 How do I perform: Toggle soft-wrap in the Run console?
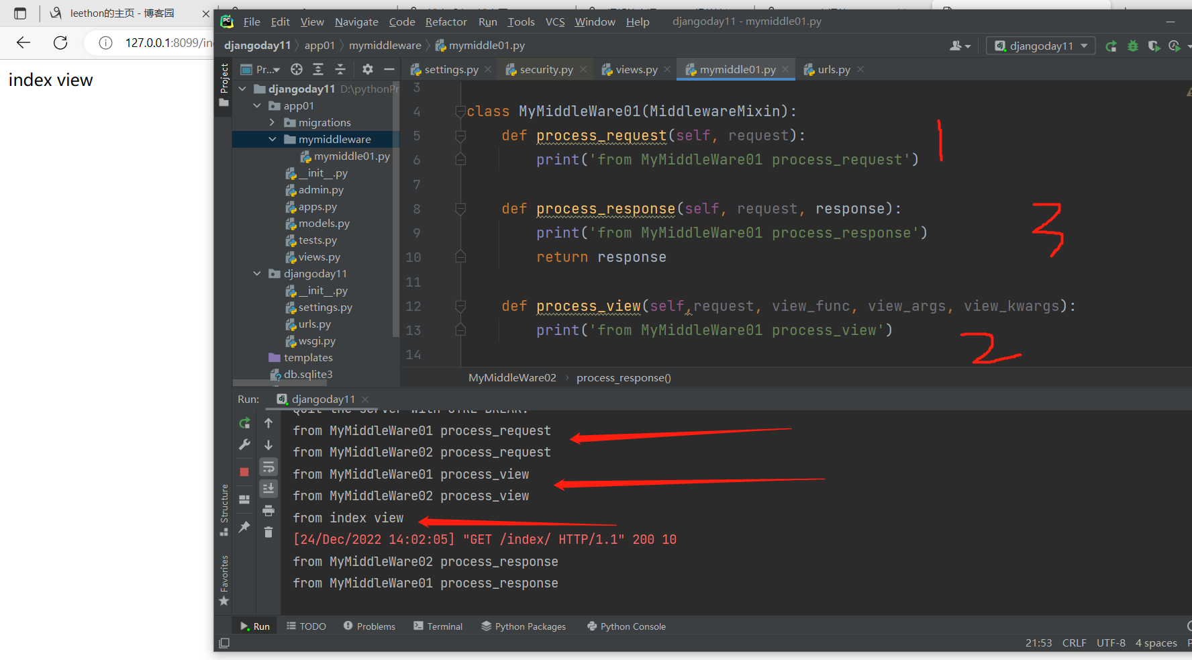(268, 467)
